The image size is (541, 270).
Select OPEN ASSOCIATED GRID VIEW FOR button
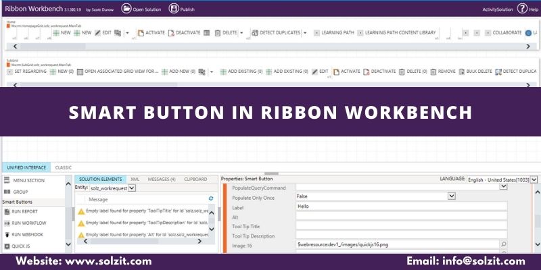[118, 72]
